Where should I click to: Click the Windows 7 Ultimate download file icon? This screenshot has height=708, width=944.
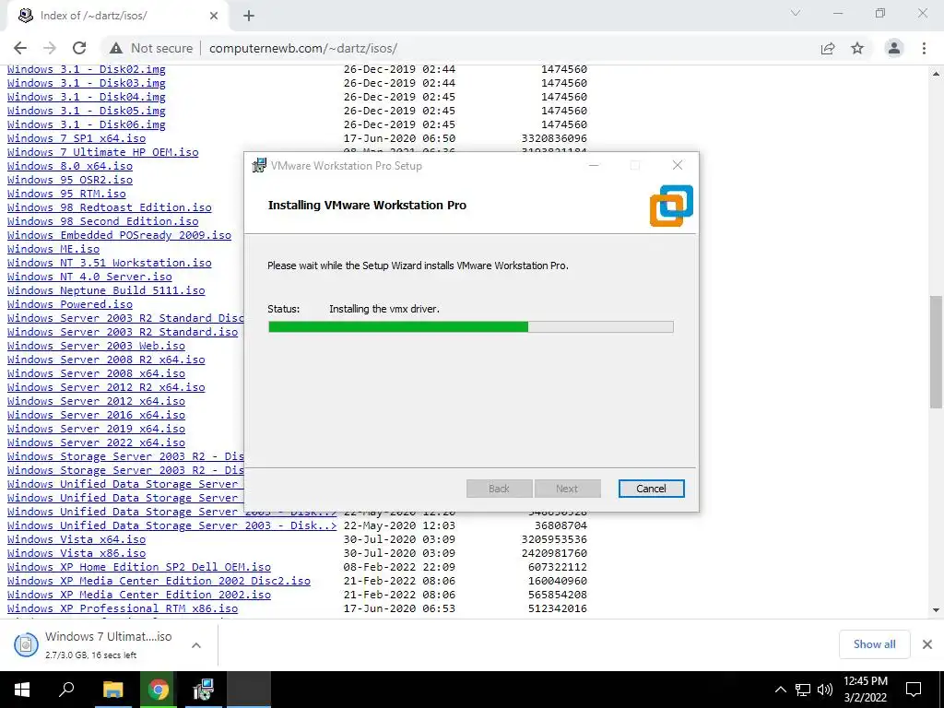click(26, 644)
